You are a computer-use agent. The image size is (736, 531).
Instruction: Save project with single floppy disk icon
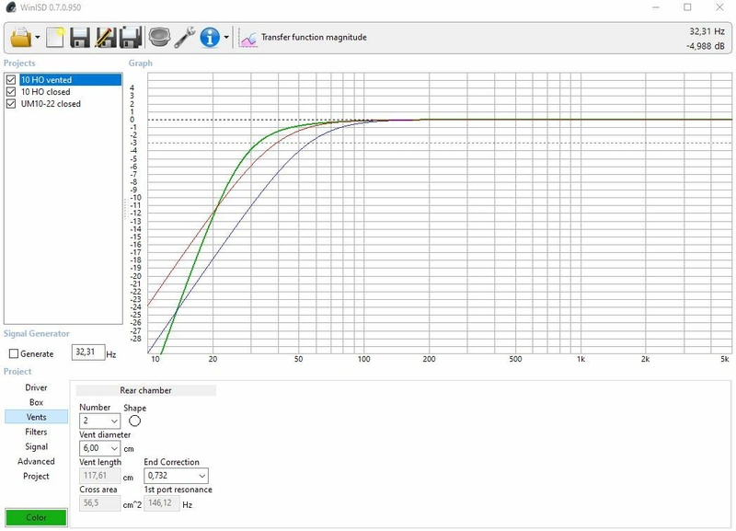point(80,37)
